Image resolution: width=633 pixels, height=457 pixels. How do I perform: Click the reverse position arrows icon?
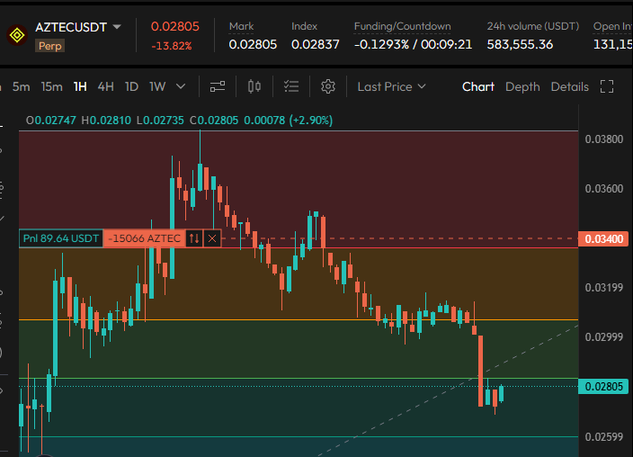(194, 238)
